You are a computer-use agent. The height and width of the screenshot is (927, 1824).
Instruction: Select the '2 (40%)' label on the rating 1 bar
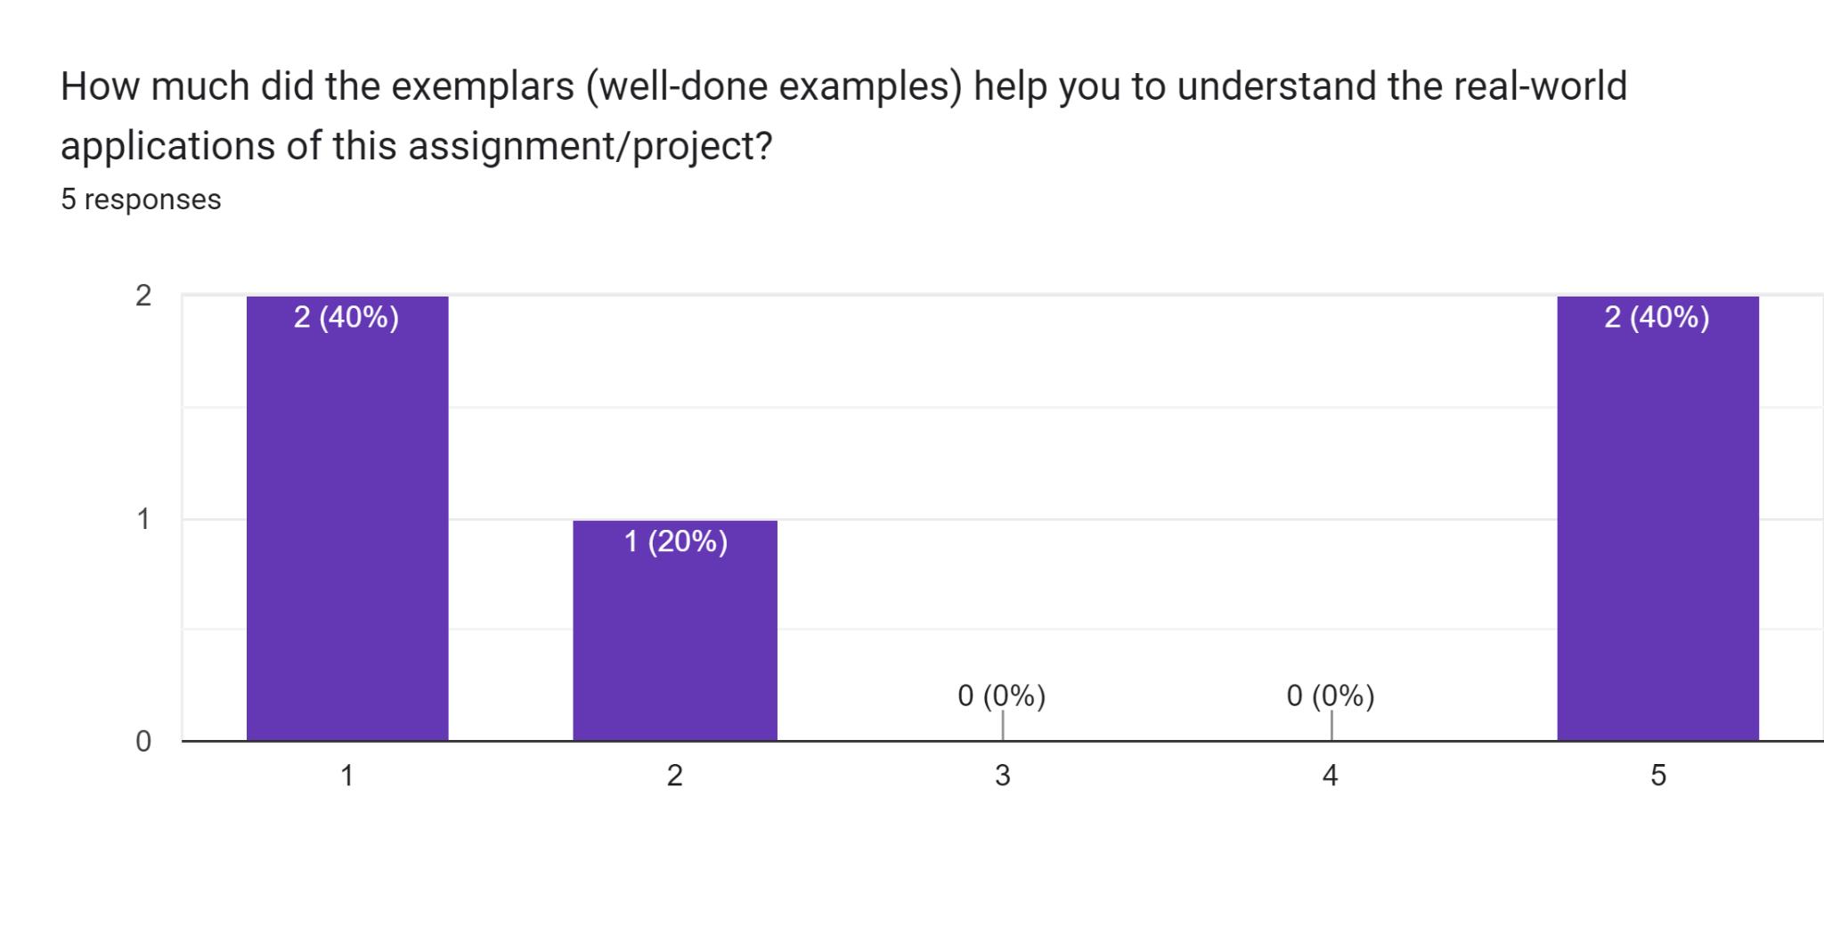click(x=346, y=317)
